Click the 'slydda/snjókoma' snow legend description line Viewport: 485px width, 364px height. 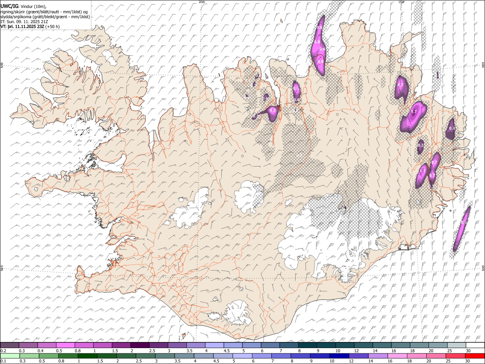45,17
